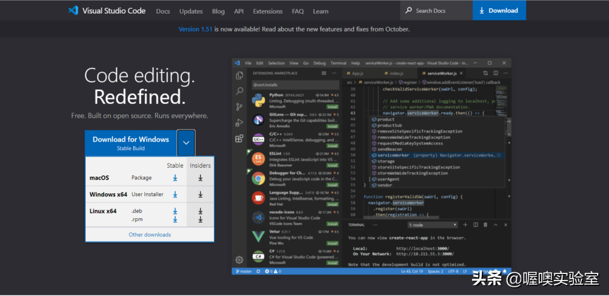Open the Docs page
This screenshot has width=609, height=296.
pos(163,11)
